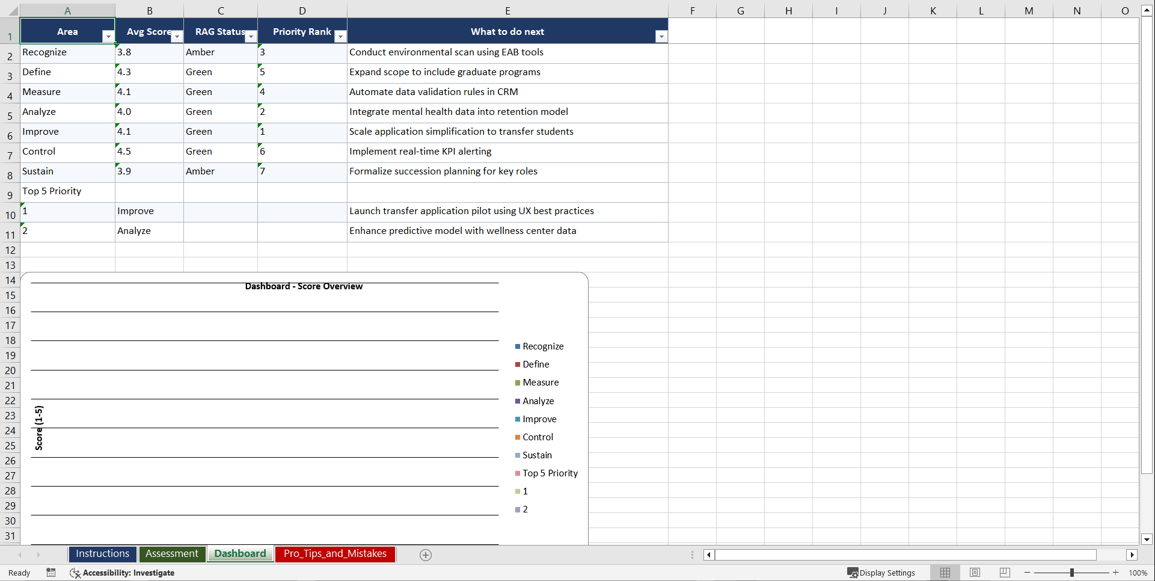This screenshot has height=581, width=1155.
Task: Select Normal view in the status bar
Action: pos(945,573)
